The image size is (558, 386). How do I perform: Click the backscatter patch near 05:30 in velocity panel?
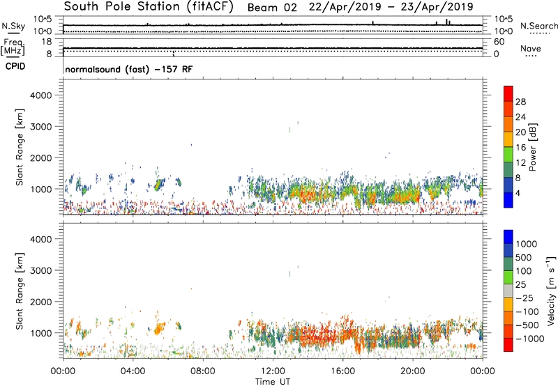(x=159, y=328)
